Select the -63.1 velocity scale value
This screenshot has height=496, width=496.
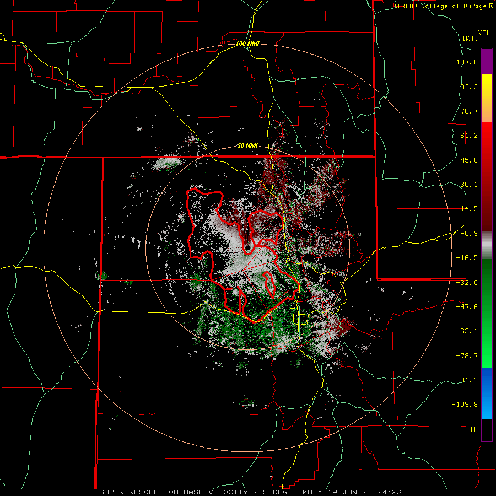pyautogui.click(x=467, y=331)
